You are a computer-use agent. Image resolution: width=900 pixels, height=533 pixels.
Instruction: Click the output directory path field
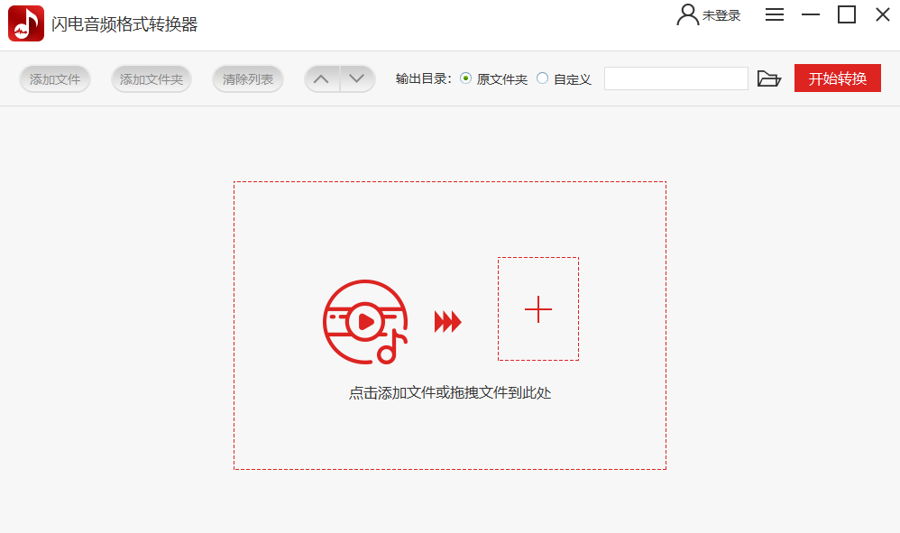pos(676,78)
